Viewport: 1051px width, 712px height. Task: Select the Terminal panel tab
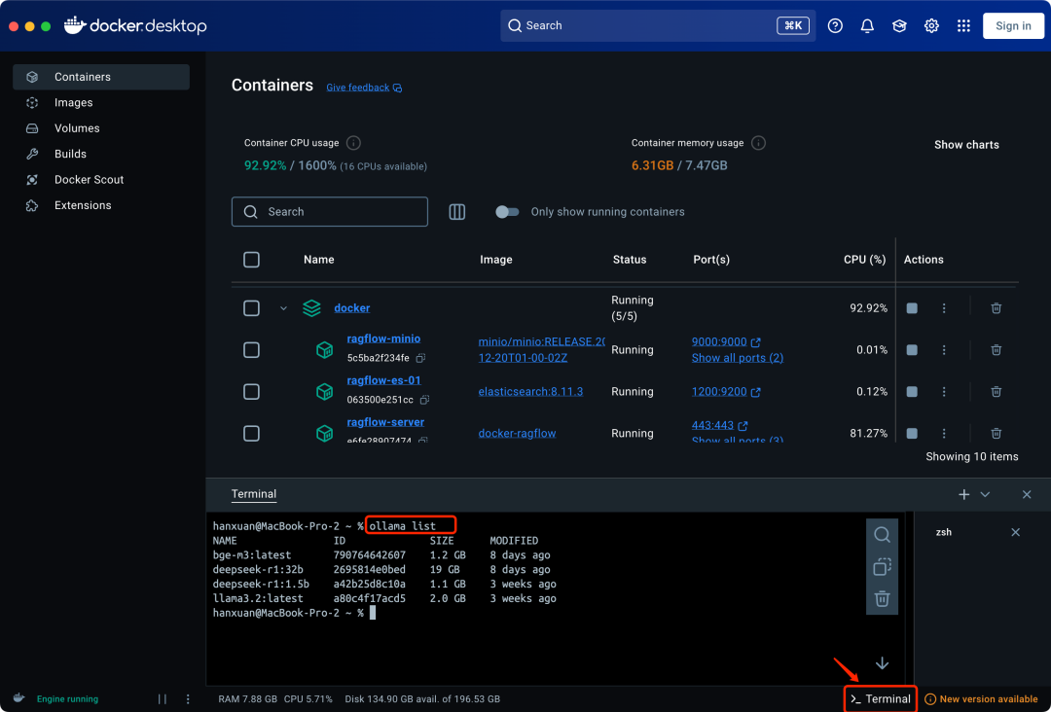coord(254,494)
